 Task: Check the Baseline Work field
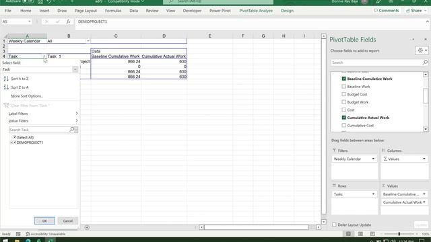(343, 87)
